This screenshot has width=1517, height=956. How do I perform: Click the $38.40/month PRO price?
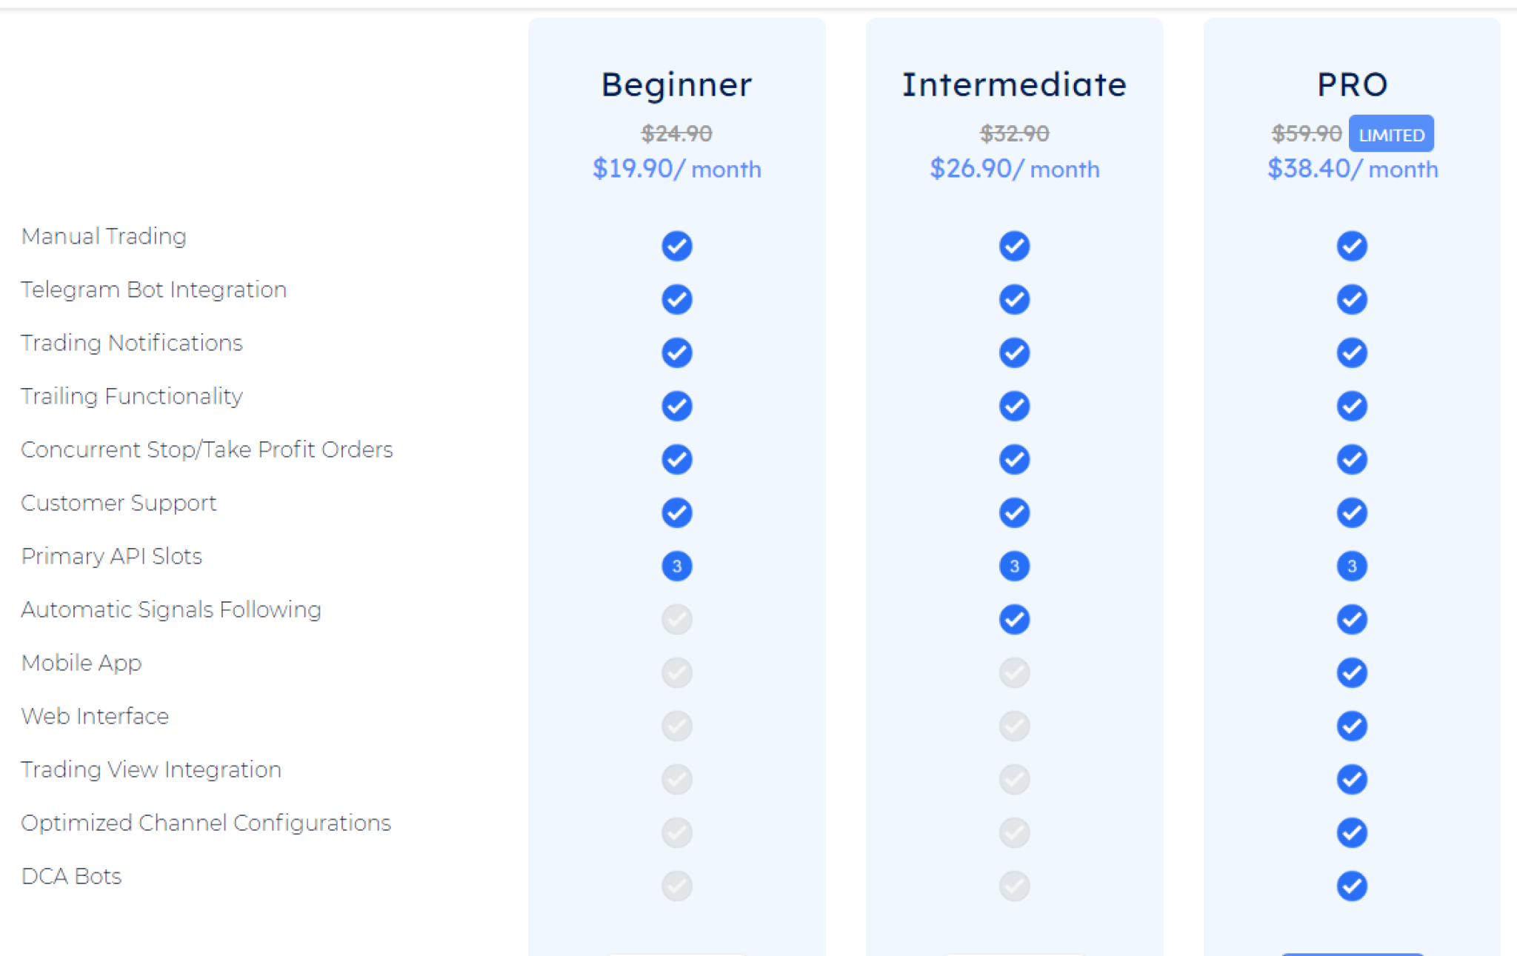coord(1352,169)
